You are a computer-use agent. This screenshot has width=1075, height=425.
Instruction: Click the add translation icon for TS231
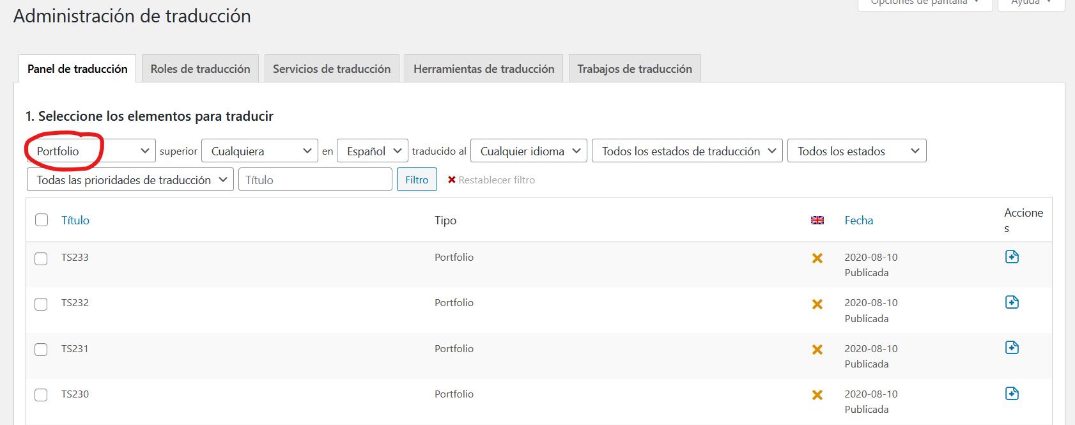1012,348
